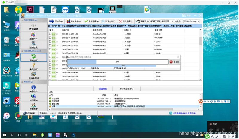The width and height of the screenshot is (239, 139).
Task: Click 检查更新 in status bar
Action: 29,113
